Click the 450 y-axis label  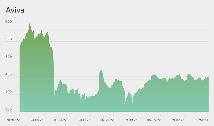[9, 74]
